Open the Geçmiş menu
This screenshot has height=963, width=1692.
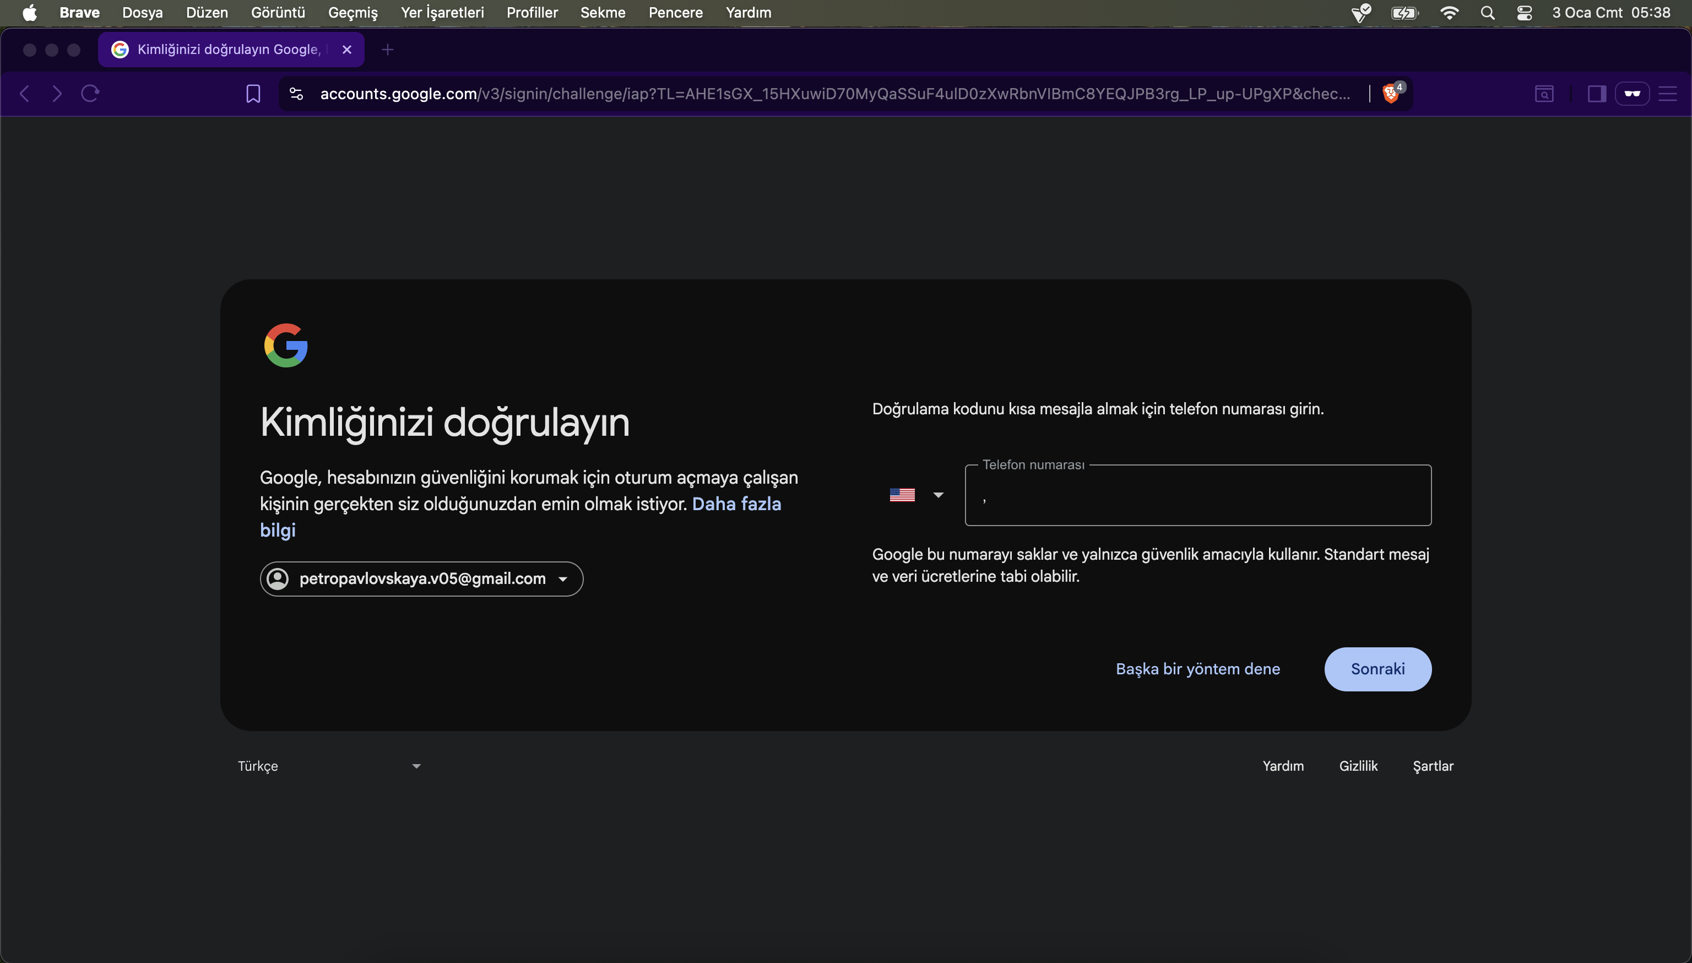pyautogui.click(x=352, y=13)
